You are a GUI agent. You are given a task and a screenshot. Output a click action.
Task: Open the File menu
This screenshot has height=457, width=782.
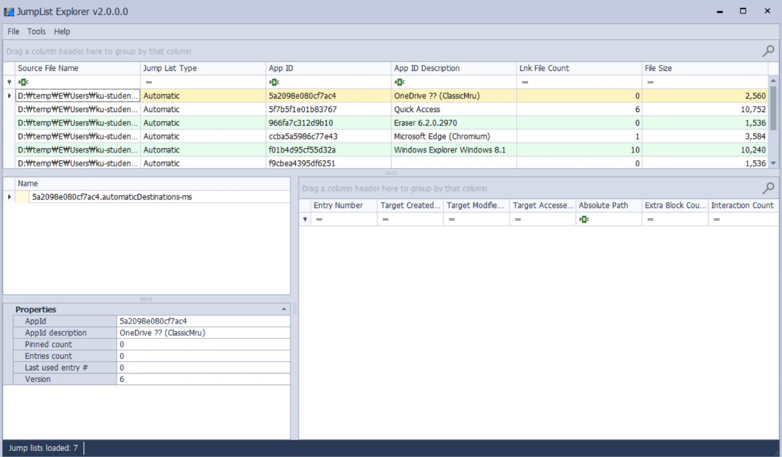[13, 31]
